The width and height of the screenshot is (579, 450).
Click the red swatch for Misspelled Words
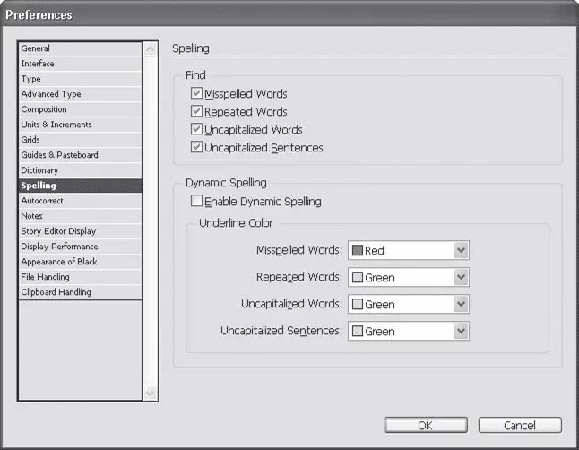tap(356, 251)
